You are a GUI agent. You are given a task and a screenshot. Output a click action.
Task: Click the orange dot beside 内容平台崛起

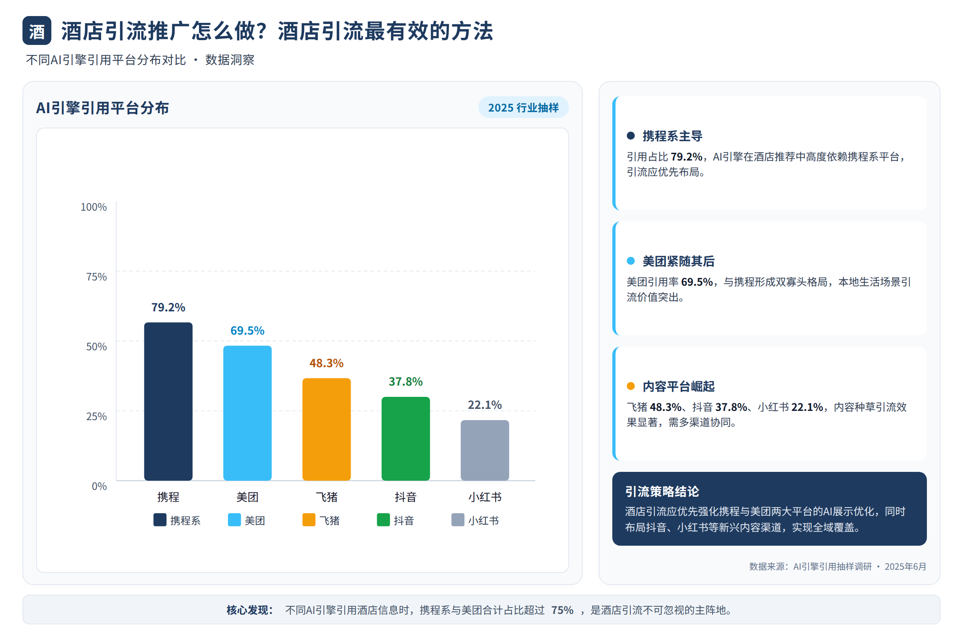tap(630, 386)
